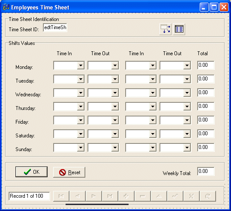Click the Reset button
The image size is (231, 211).
[69, 172]
